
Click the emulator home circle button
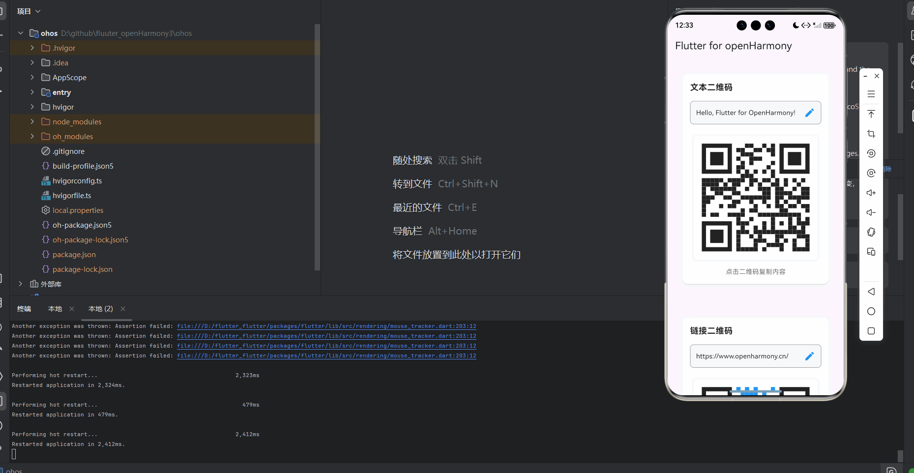pyautogui.click(x=871, y=311)
